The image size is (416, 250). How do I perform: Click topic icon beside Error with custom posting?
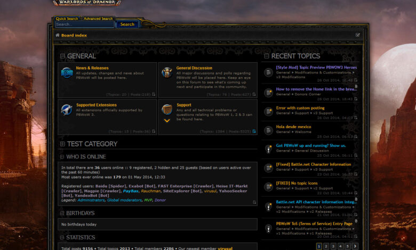click(269, 112)
